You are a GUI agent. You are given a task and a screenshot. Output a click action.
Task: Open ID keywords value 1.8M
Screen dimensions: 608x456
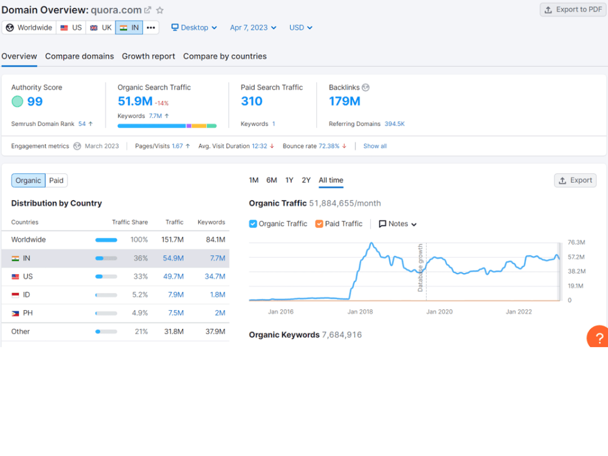218,295
